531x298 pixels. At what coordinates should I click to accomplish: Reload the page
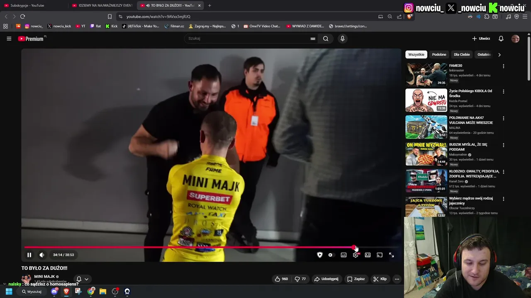[22, 17]
